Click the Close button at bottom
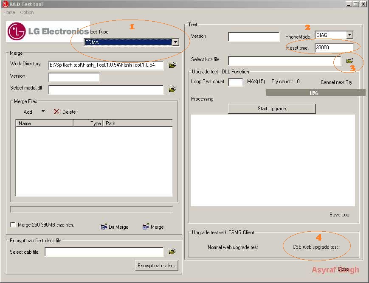 pos(343,269)
